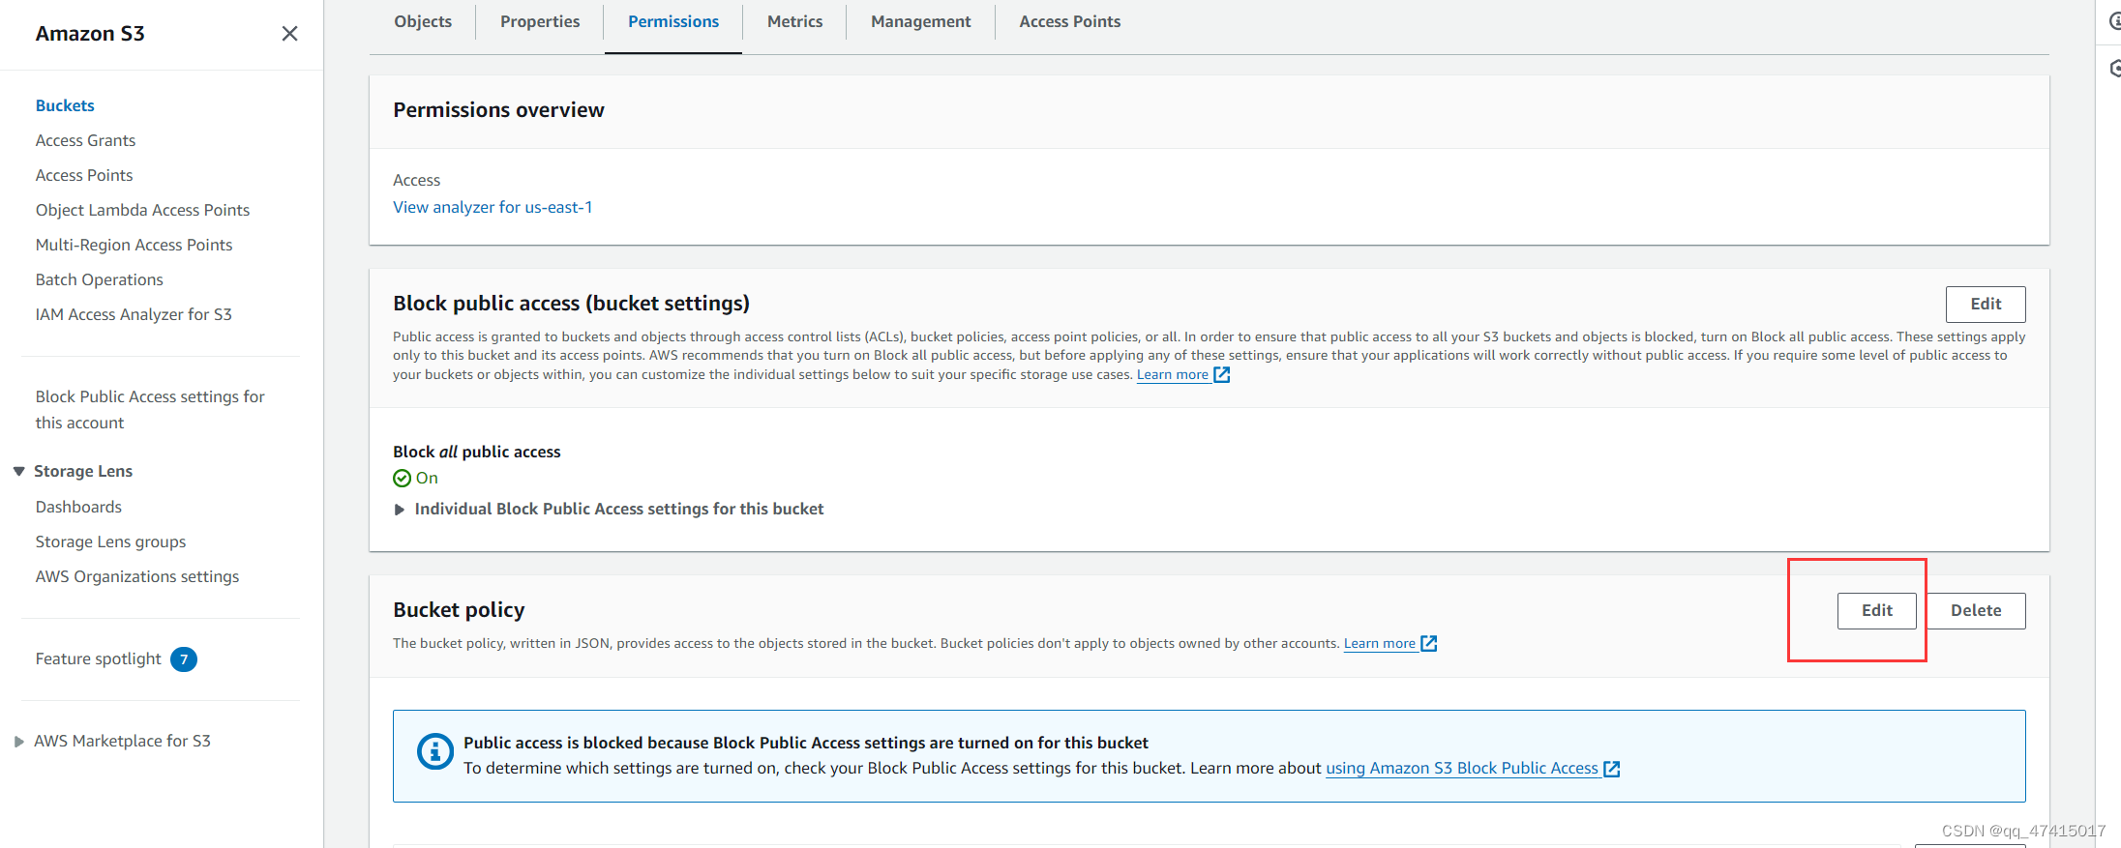
Task: Click View analyzer for us-east-1 link
Action: [x=493, y=207]
